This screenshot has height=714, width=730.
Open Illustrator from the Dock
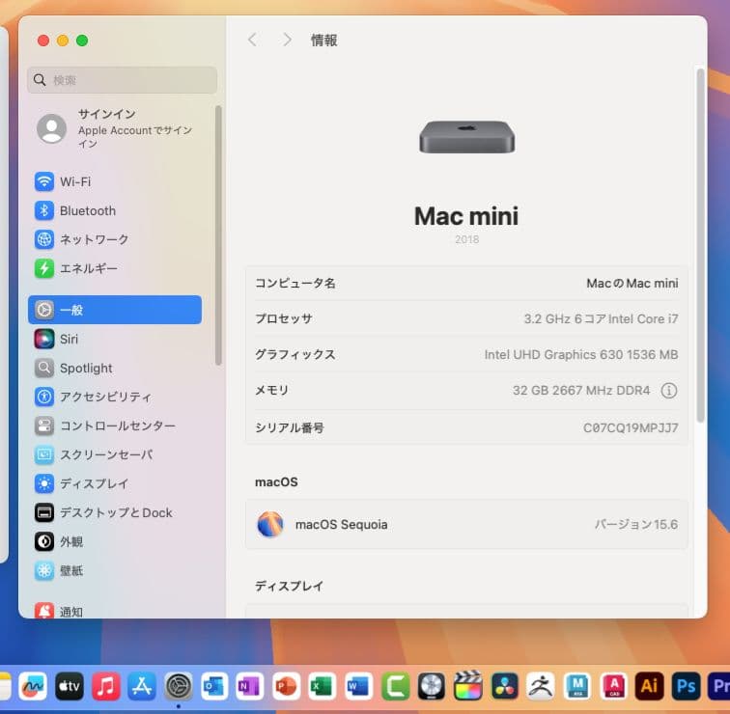[650, 686]
